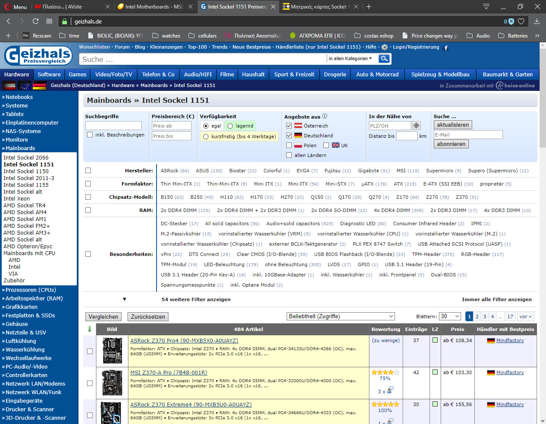Open Intel Sockel 1150 in sidebar
Image resolution: width=546 pixels, height=424 pixels.
click(x=26, y=171)
